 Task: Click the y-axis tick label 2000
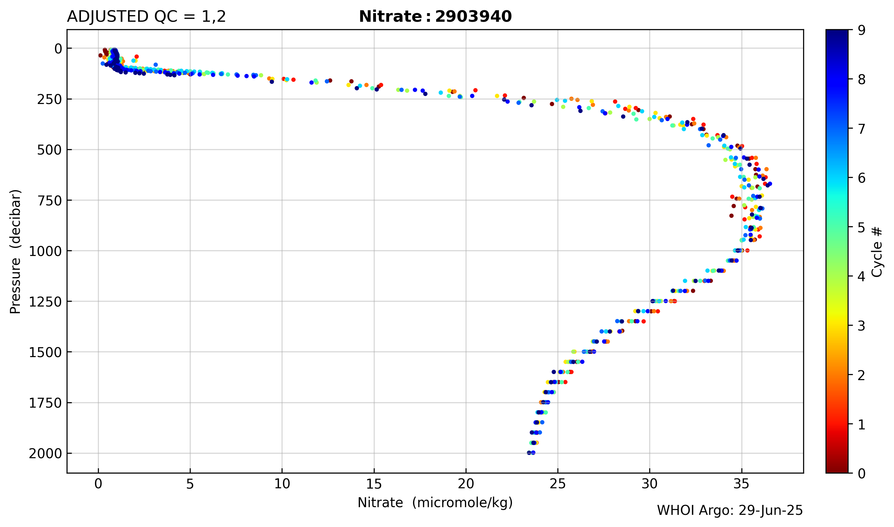point(45,454)
